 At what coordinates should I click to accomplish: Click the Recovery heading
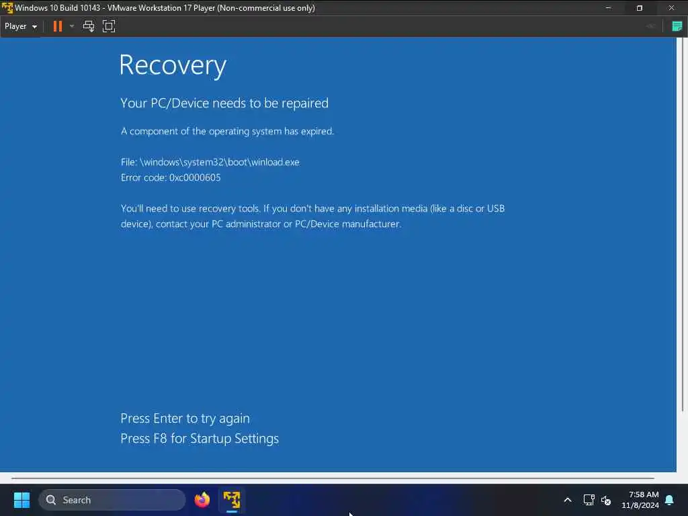173,65
